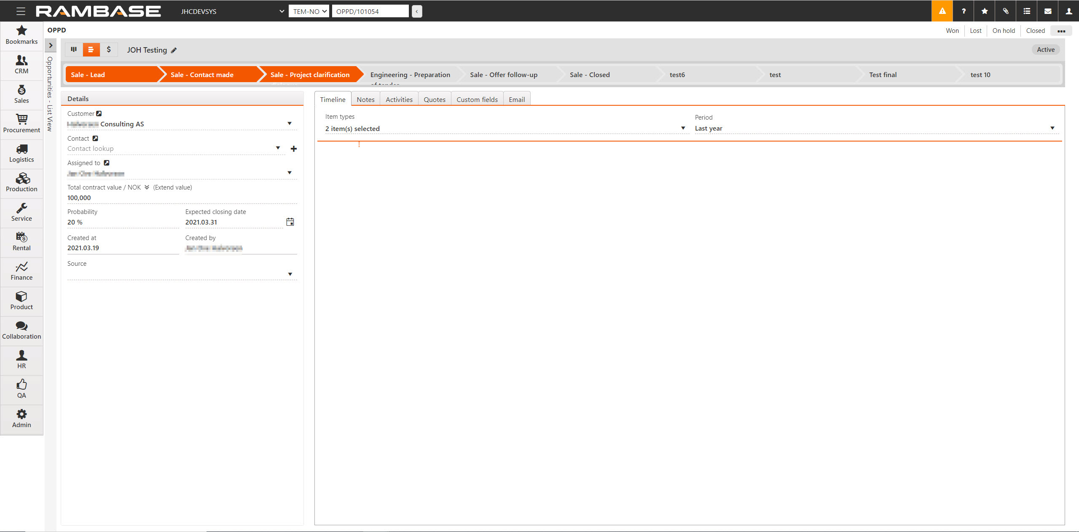Switch to the kanban column view
This screenshot has height=532, width=1079.
pyautogui.click(x=74, y=50)
